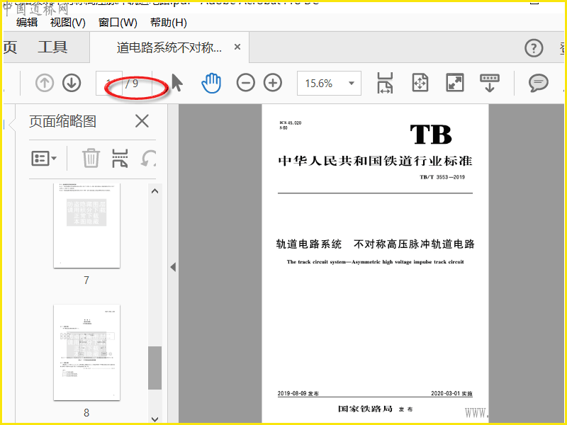Open the 编辑 menu
567x425 pixels.
pyautogui.click(x=27, y=23)
